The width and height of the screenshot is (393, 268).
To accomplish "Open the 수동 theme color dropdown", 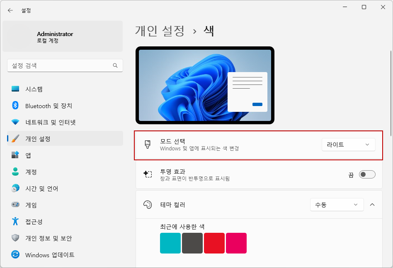I will 337,205.
